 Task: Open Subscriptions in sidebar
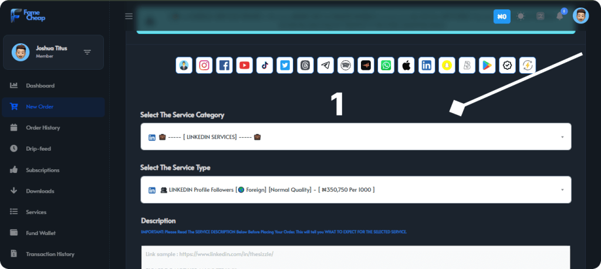tap(53, 170)
